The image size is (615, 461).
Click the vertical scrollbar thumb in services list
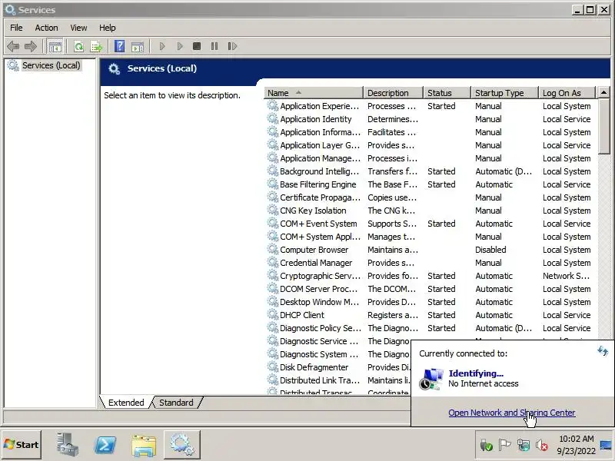pyautogui.click(x=603, y=127)
